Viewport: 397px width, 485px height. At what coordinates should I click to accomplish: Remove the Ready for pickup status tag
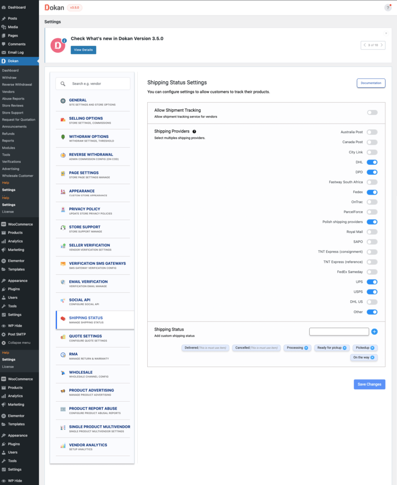click(344, 348)
